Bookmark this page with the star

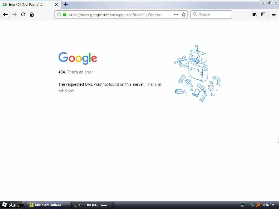click(184, 15)
